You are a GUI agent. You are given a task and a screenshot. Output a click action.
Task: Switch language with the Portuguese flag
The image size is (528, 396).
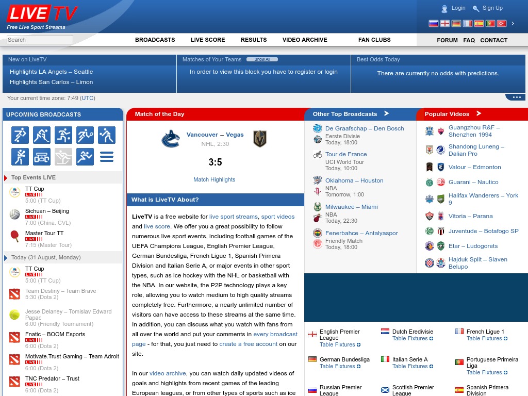click(x=490, y=23)
